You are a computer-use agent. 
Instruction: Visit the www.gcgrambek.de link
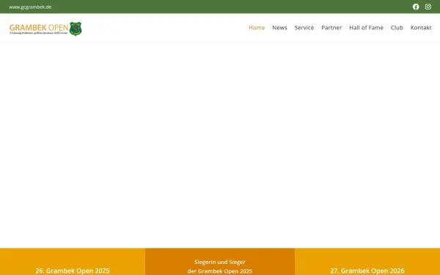[30, 7]
